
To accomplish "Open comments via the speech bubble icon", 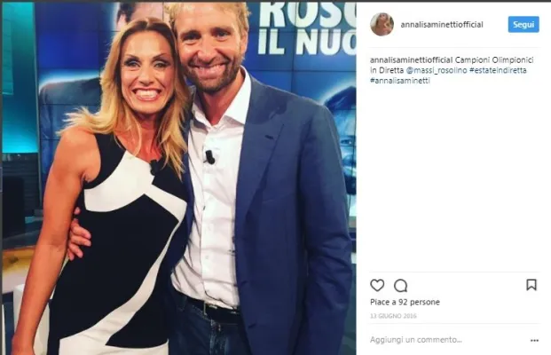I will click(400, 286).
